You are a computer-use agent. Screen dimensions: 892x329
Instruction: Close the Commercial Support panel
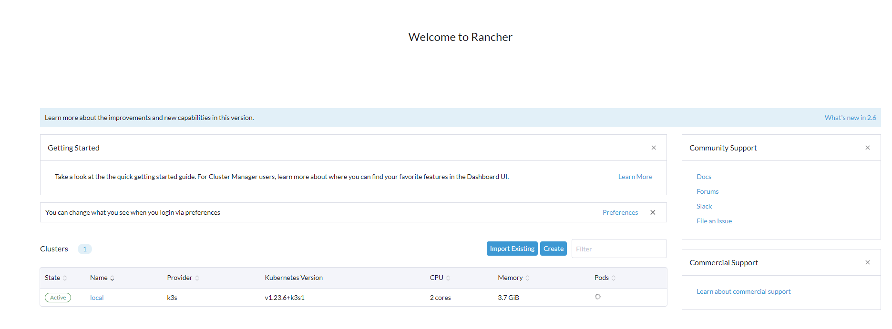coord(868,262)
